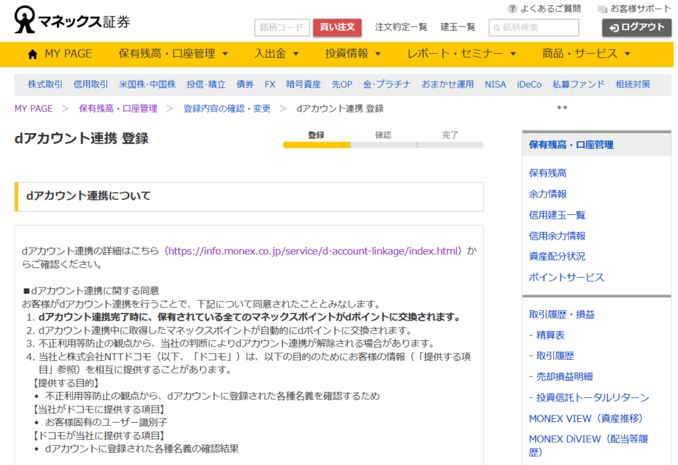This screenshot has height=465, width=678.
Task: Click the 銘柄コード input field
Action: pos(281,28)
